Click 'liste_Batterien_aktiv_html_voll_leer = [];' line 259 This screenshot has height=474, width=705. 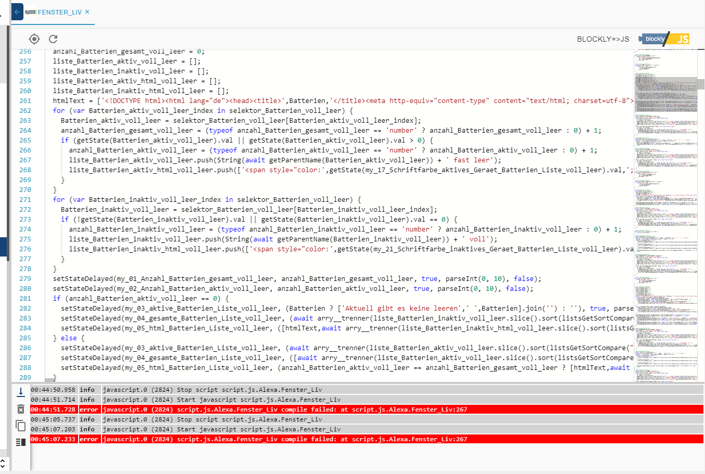[137, 81]
